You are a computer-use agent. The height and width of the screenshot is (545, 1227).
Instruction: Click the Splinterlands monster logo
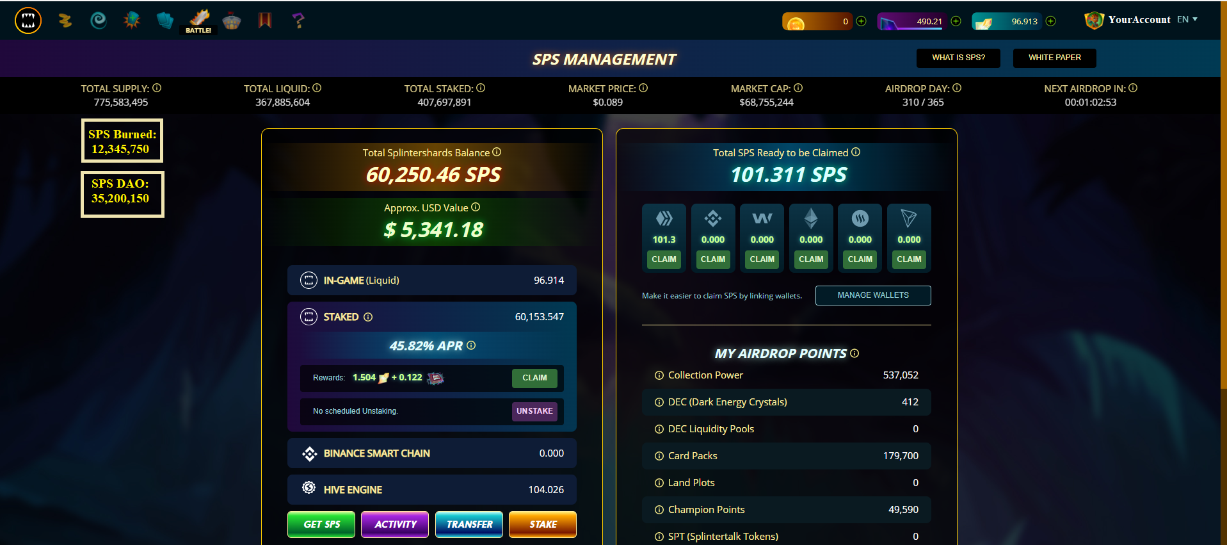(28, 20)
